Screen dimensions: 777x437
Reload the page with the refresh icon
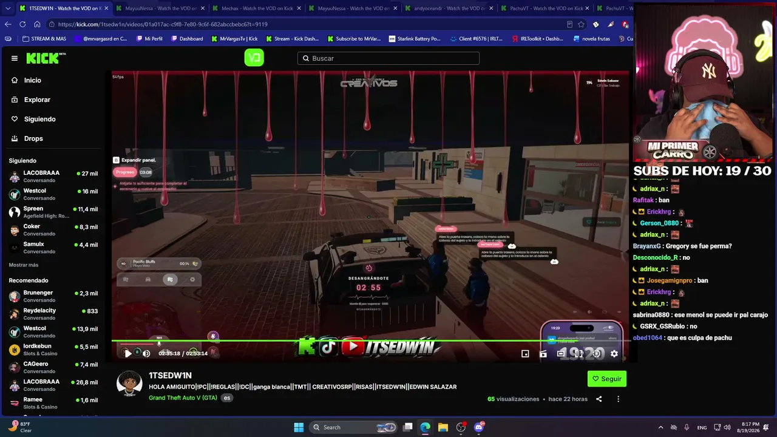point(22,24)
